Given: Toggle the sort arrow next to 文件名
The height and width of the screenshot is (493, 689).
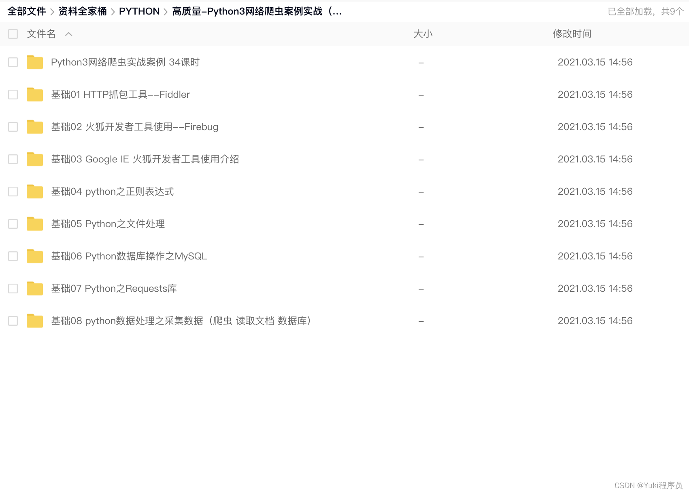Looking at the screenshot, I should [69, 34].
